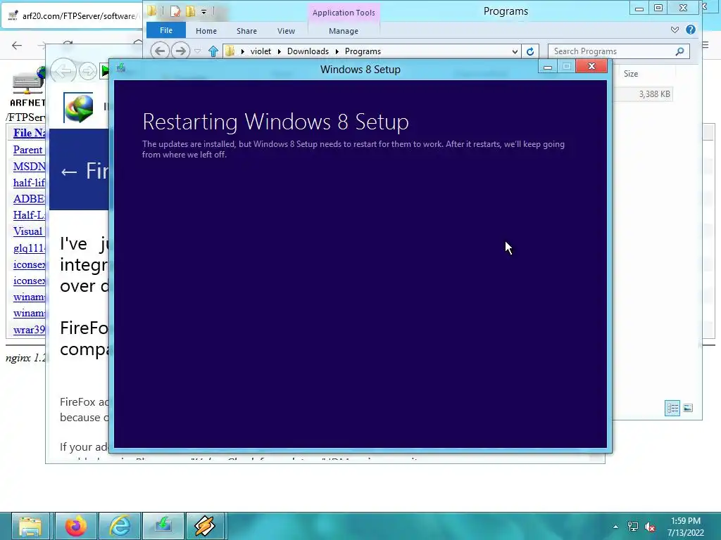Click New Folder icon in Quick Access Toolbar
The image size is (721, 540).
190,11
